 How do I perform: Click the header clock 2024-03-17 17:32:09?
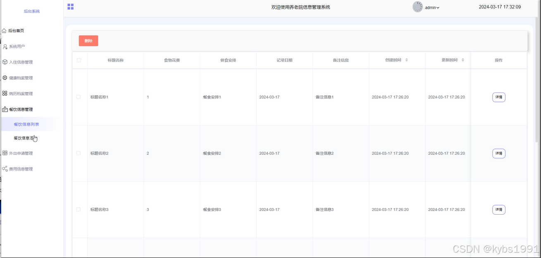(x=500, y=7)
